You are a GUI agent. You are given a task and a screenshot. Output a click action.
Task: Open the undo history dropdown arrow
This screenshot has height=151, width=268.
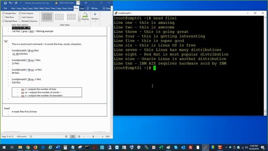point(13,3)
